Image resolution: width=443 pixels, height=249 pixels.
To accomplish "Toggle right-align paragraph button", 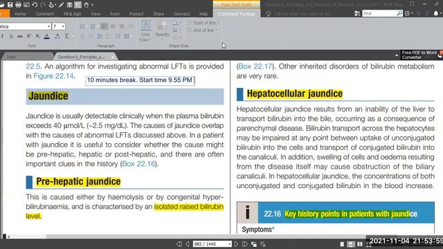I will tap(122, 26).
